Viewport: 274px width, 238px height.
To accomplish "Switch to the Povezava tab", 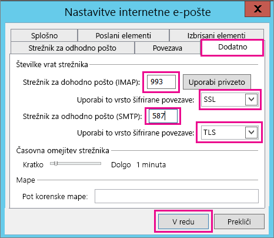I will click(x=168, y=48).
